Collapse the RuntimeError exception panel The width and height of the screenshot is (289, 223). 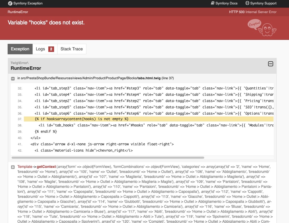pyautogui.click(x=270, y=64)
